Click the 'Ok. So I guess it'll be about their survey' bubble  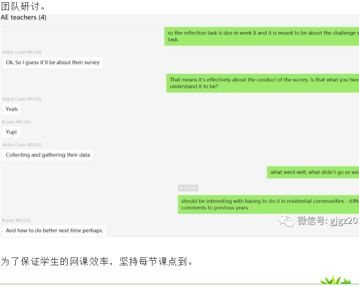coord(52,62)
